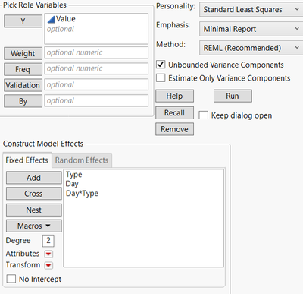The height and width of the screenshot is (294, 303).
Task: Click the Validation optional field
Action: coord(96,84)
